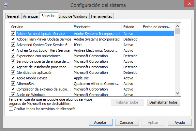The height and width of the screenshot is (131, 196).
Task: Select Andrea Cirrus Logic Filters Service text
Action: [43, 50]
